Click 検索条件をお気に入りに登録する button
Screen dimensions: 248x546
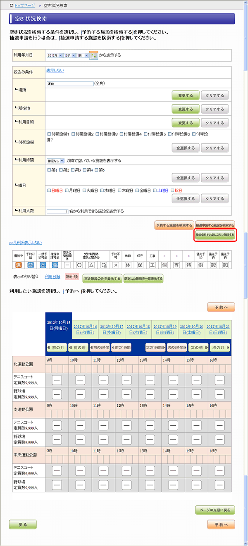(215, 235)
